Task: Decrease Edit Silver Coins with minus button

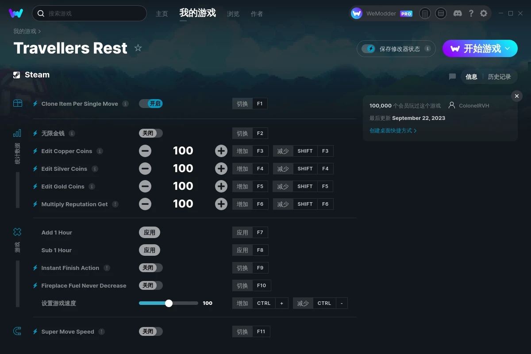Action: coord(145,169)
